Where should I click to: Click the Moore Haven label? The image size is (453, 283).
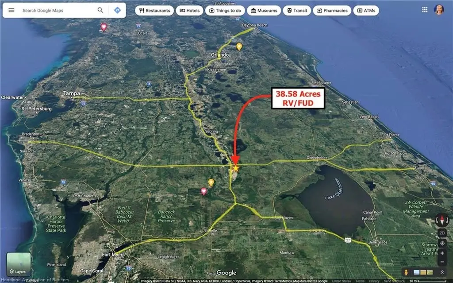[x=281, y=217]
